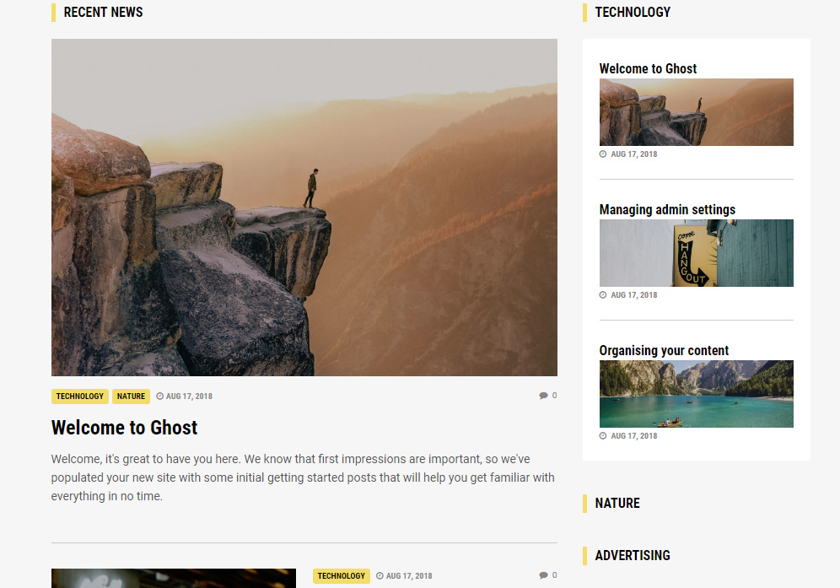Select the Nature tag under the featured image

pyautogui.click(x=131, y=396)
